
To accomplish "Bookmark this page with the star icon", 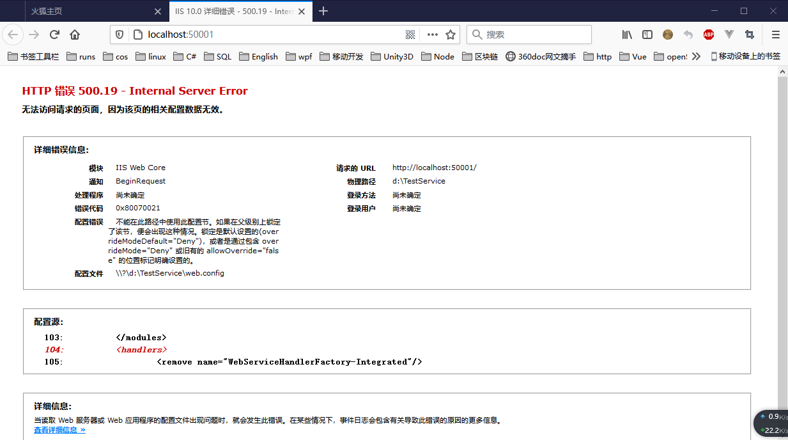I will click(451, 35).
